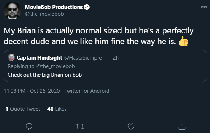Click Captain Hindsight's clown avatar
This screenshot has width=210, height=133.
point(11,57)
